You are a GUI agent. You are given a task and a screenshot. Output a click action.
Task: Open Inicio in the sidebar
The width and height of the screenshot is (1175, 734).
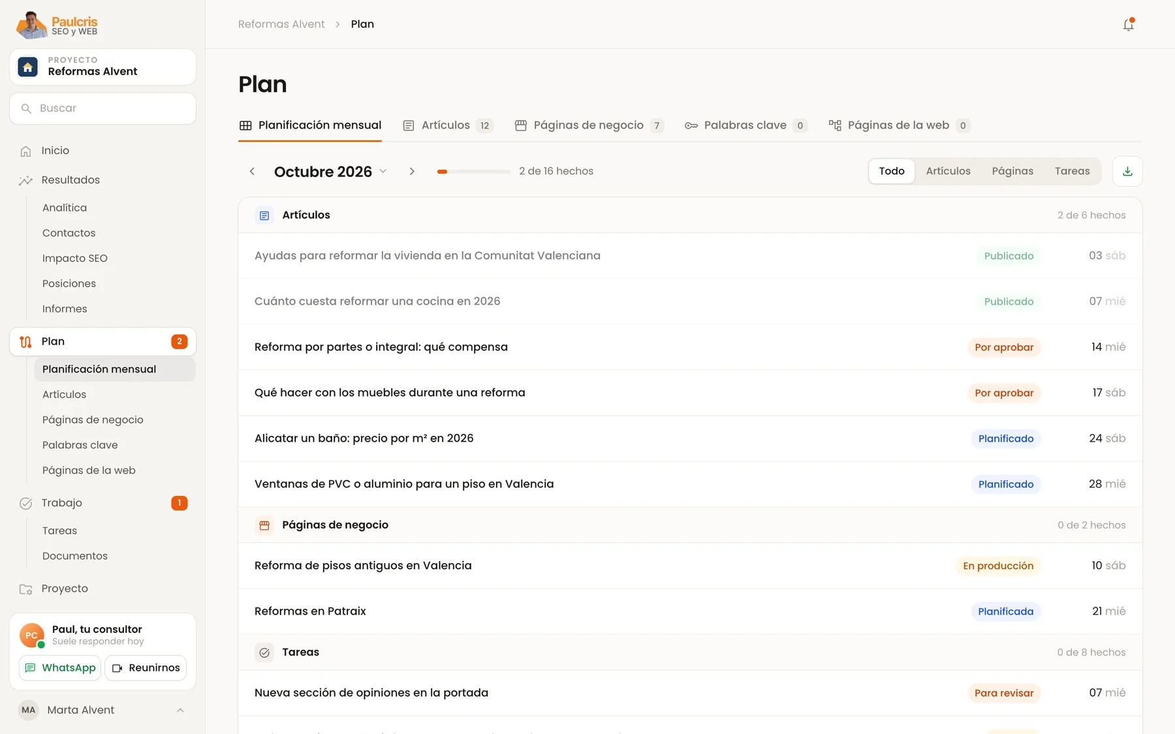(102, 151)
